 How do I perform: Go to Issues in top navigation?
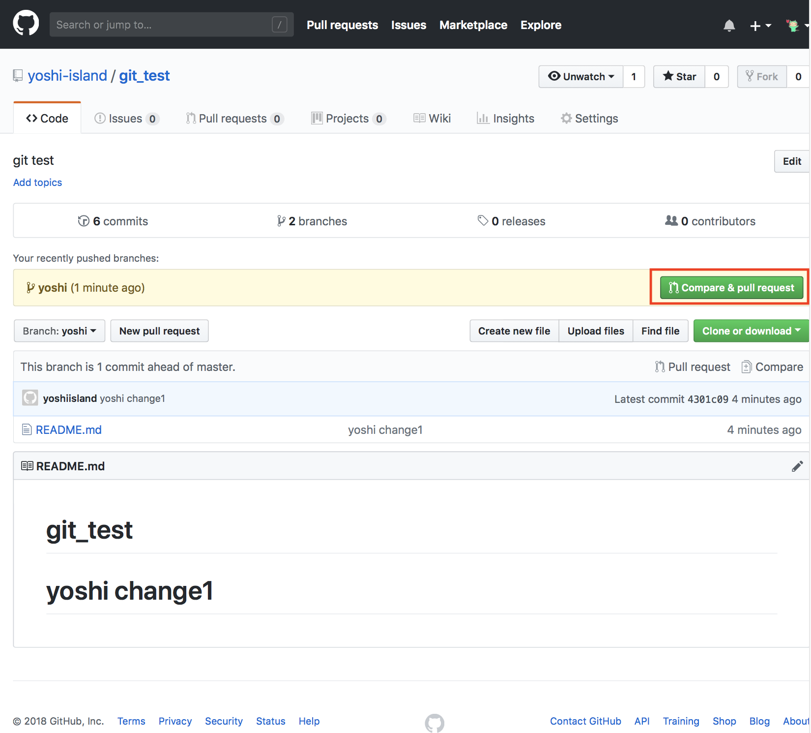[408, 25]
